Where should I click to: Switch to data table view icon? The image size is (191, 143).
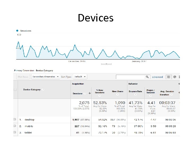coord(169,77)
